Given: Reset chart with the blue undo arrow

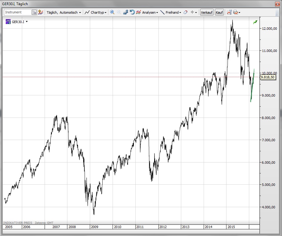Looking at the screenshot, I should (132, 12).
